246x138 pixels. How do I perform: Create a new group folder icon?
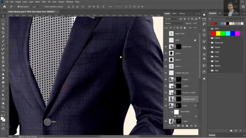point(187,126)
